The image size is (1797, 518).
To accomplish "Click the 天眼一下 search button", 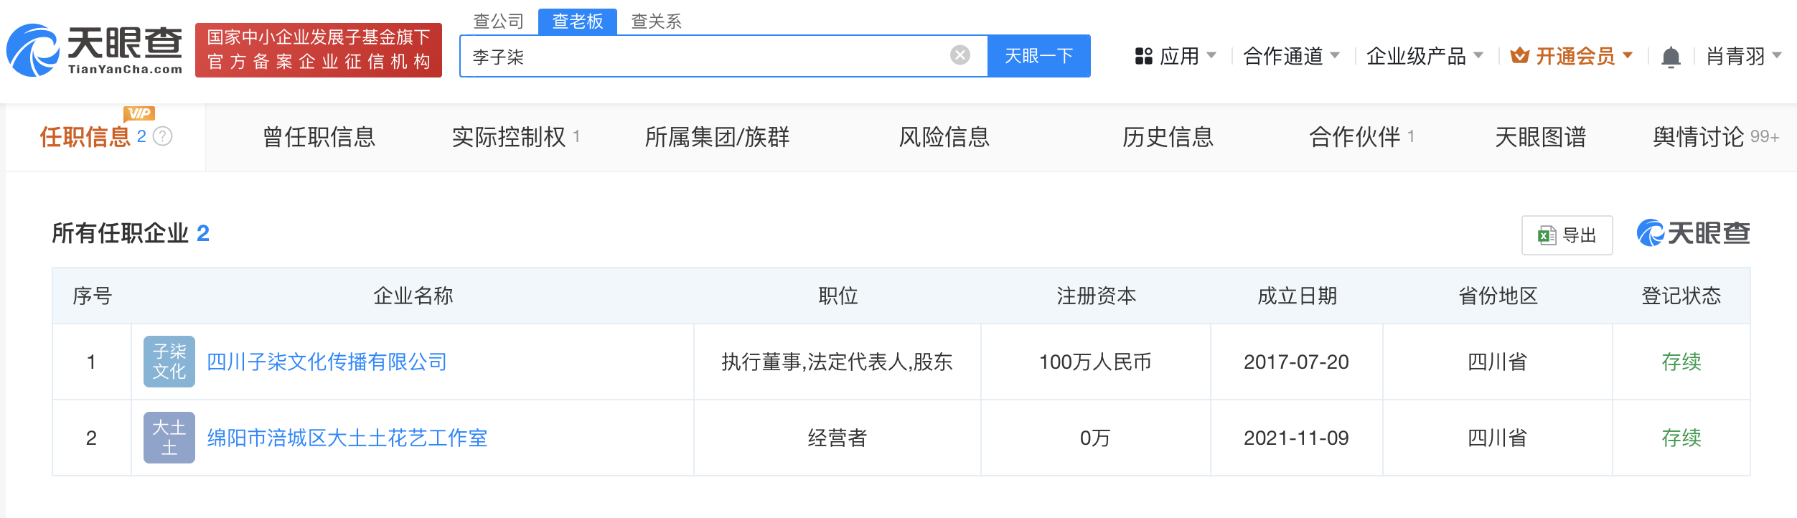I will pyautogui.click(x=1039, y=56).
